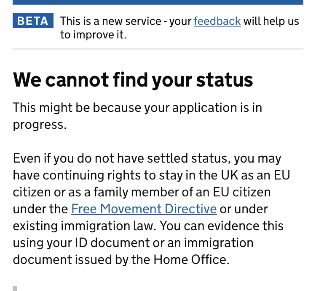Open the feedback link
Viewport: 316px width, 291px height.
pos(217,21)
